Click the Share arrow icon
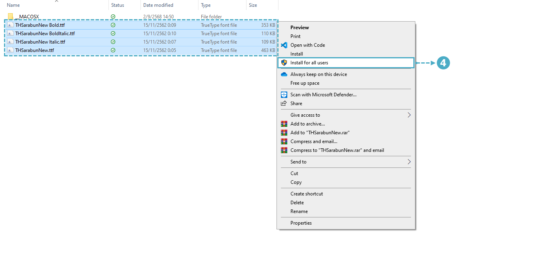This screenshot has width=533, height=265. click(x=284, y=104)
